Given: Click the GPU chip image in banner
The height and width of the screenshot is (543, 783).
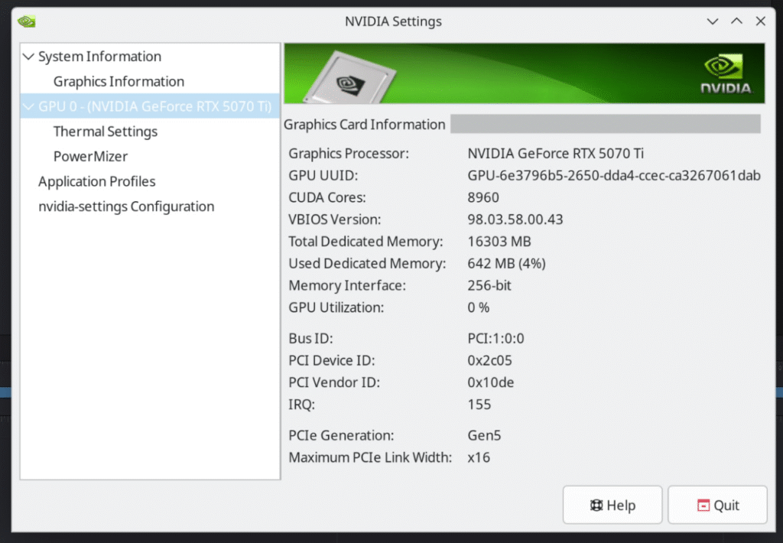Looking at the screenshot, I should 349,77.
